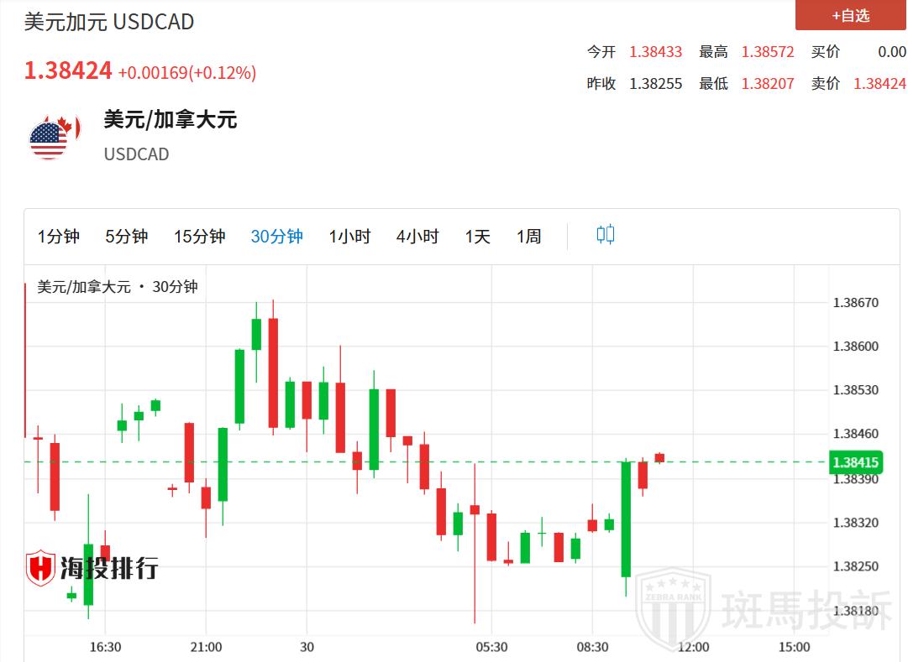Viewport: 908px width, 662px height.
Task: Open the 4小时 timeframe view
Action: [417, 237]
